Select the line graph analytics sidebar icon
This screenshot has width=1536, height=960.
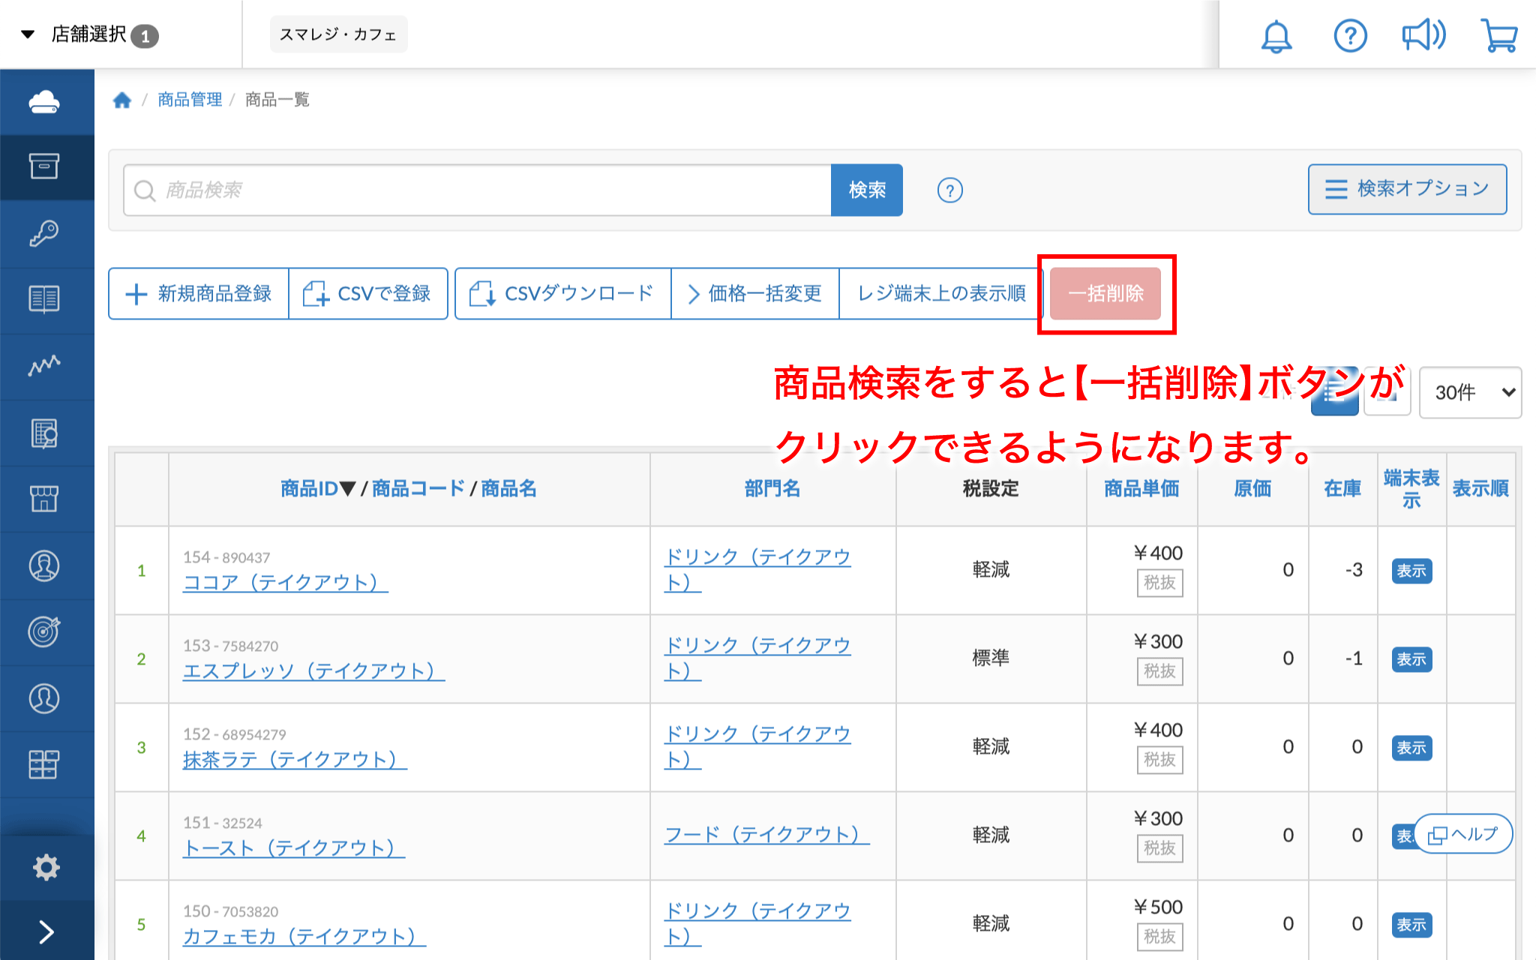point(45,366)
